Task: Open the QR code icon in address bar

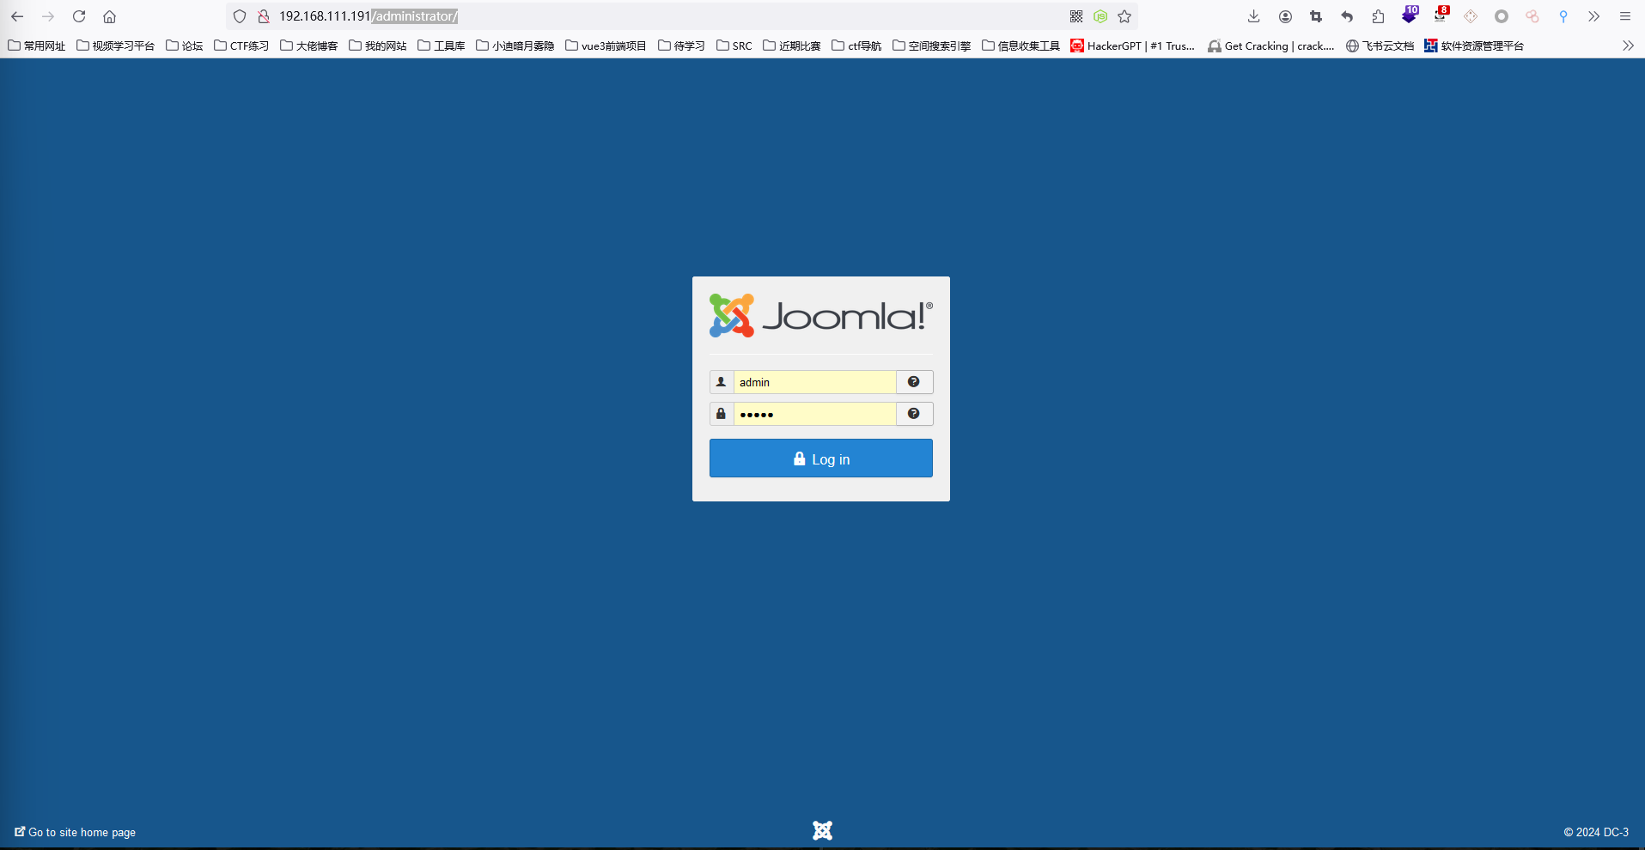Action: 1076,16
